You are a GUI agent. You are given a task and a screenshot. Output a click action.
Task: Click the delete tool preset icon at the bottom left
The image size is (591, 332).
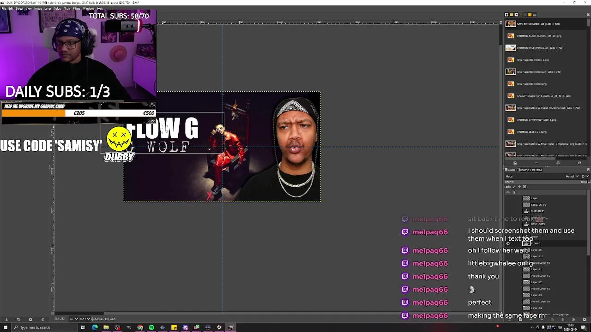(30, 320)
